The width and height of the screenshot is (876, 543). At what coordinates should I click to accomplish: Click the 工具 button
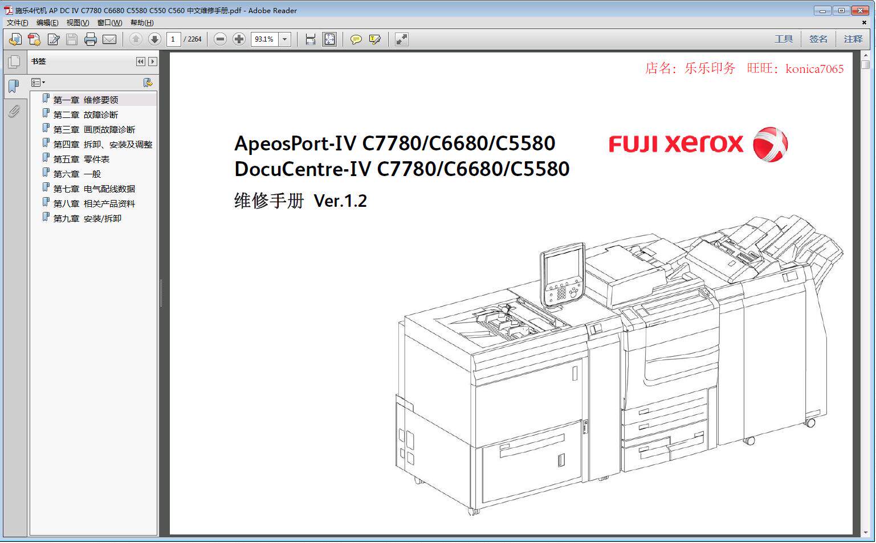click(785, 38)
